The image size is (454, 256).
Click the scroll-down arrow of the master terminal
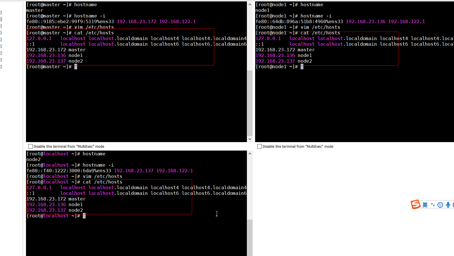250,139
